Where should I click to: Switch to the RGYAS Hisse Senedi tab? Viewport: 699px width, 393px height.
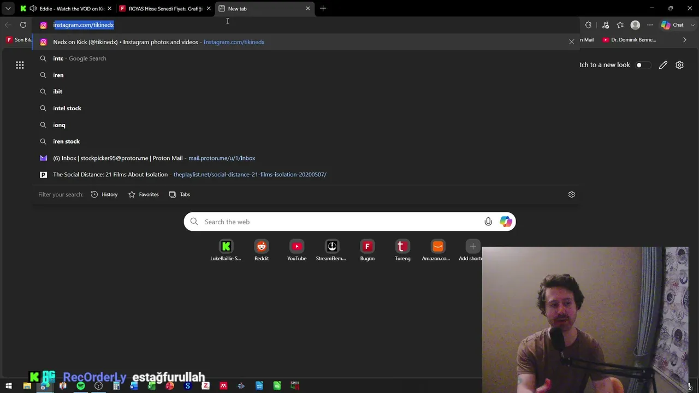[164, 9]
